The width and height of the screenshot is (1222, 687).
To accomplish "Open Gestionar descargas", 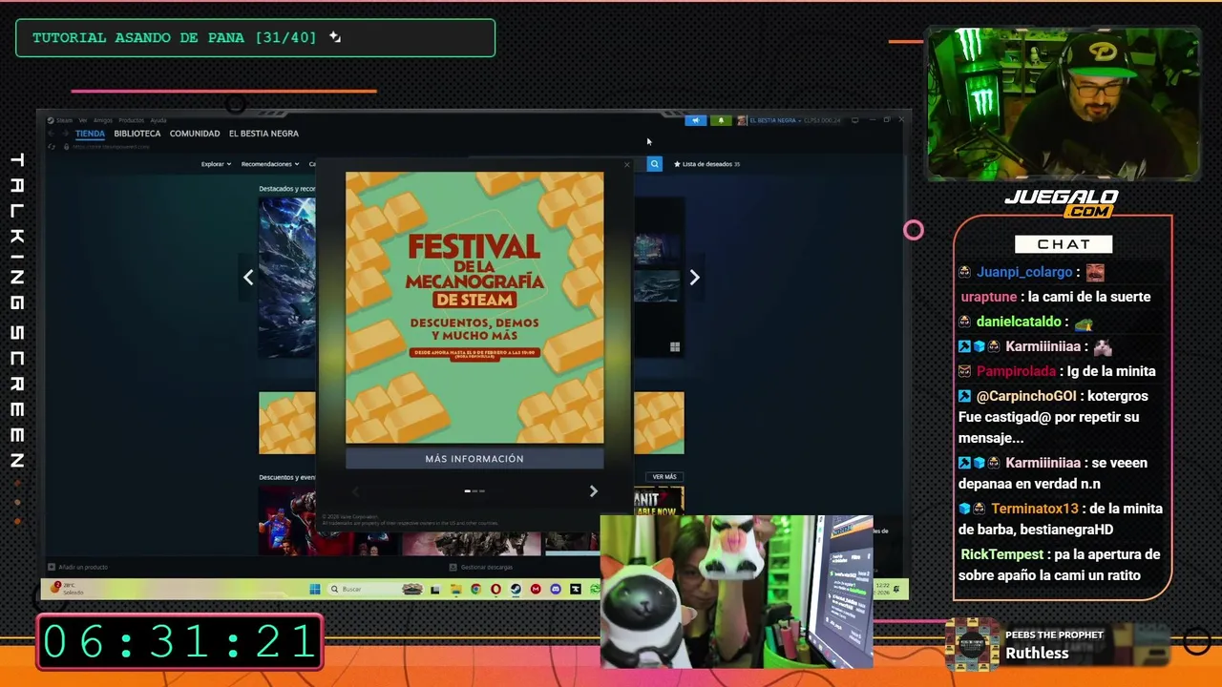I will pos(481,567).
